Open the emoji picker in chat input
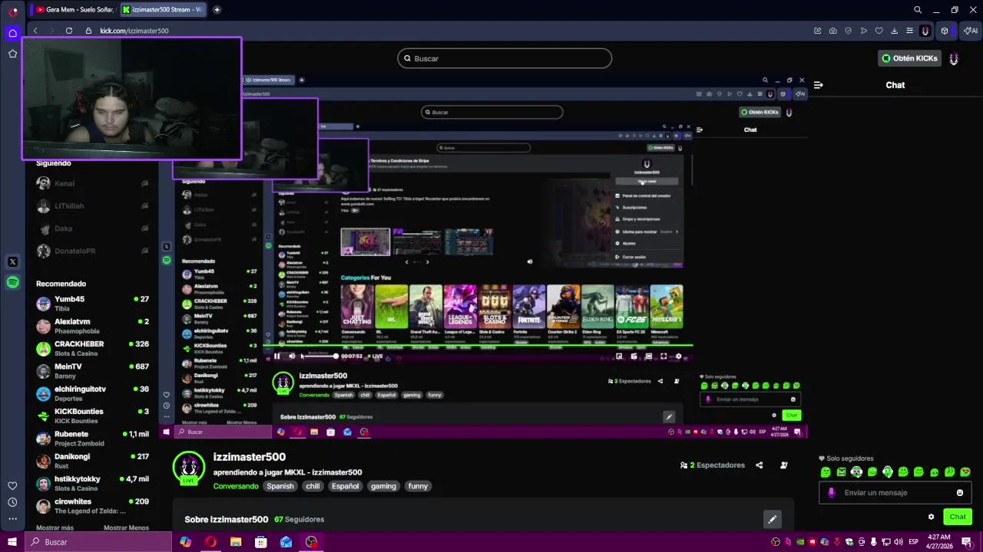This screenshot has height=552, width=983. pyautogui.click(x=960, y=493)
